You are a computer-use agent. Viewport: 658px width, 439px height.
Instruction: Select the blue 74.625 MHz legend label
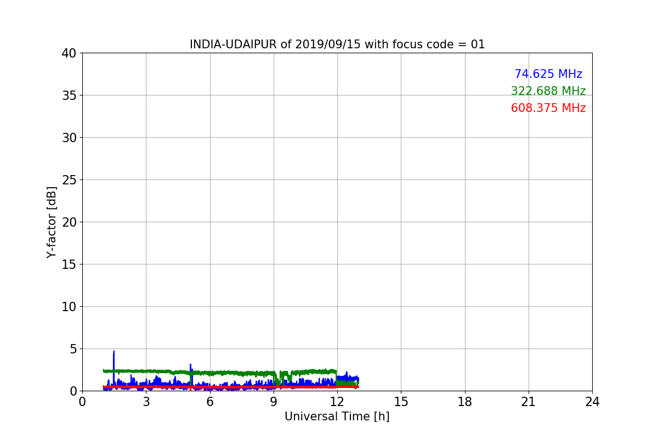tap(548, 74)
